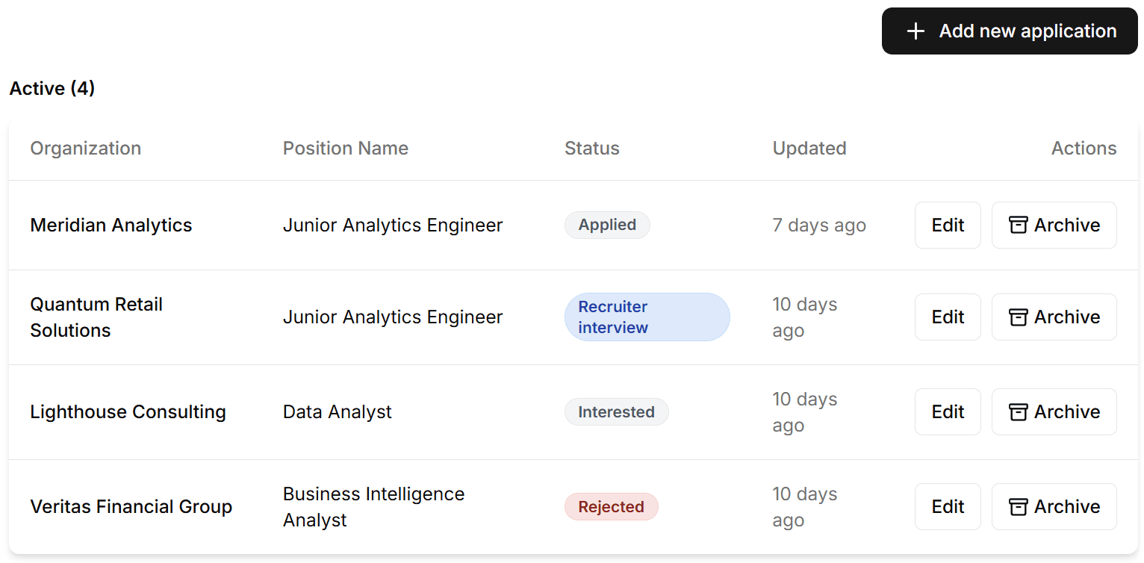This screenshot has height=563, width=1144.
Task: Click the Archive icon for Quantum Retail Solutions
Action: (x=1018, y=317)
